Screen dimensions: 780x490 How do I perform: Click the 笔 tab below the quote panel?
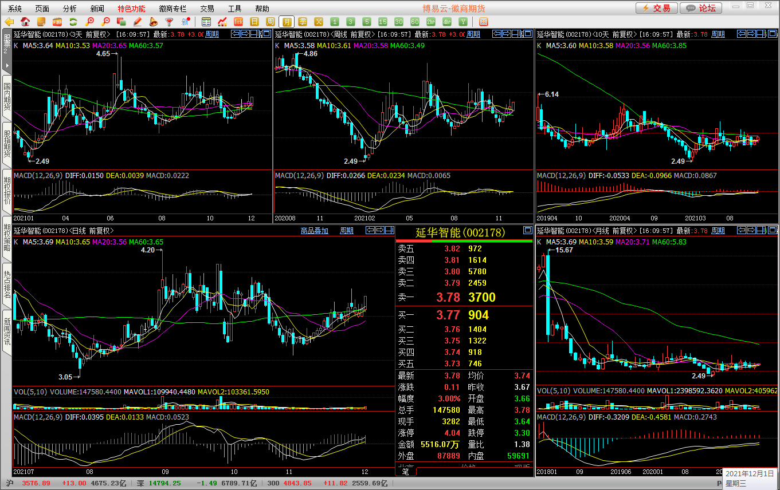[x=406, y=472]
